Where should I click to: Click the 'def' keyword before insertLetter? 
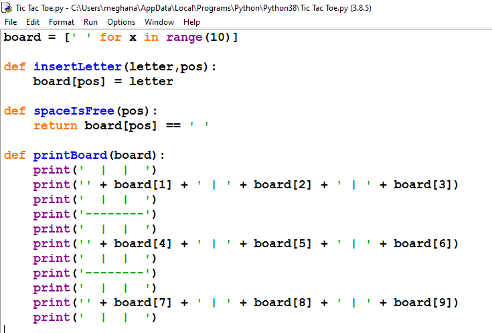coord(15,66)
